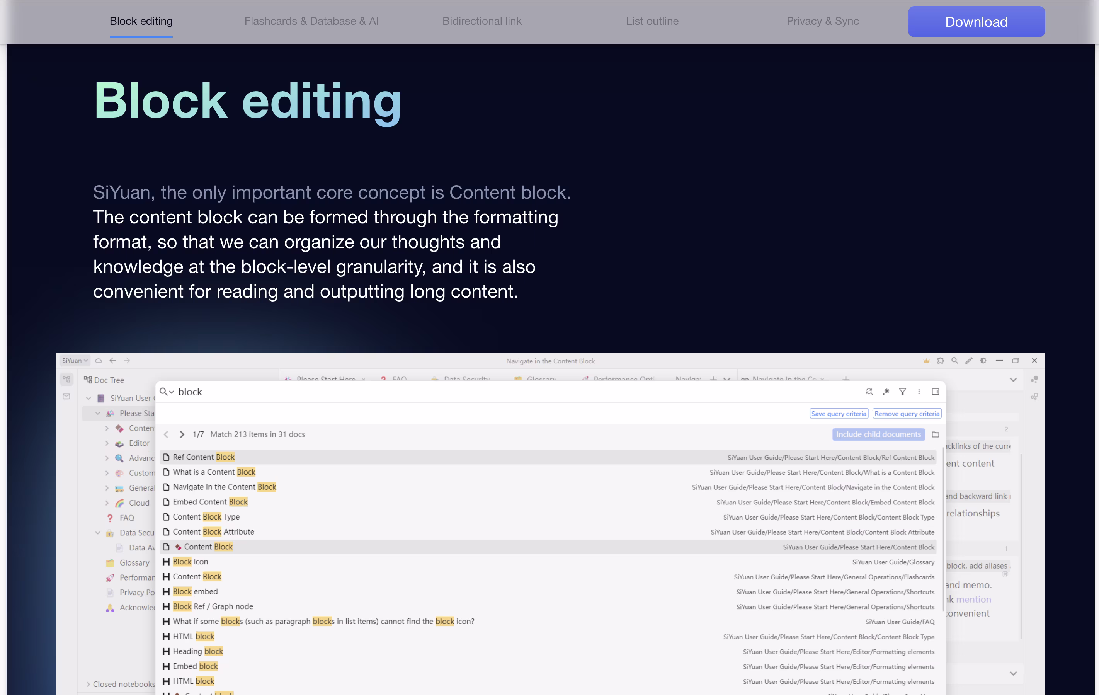Expand the Editor tree item
The width and height of the screenshot is (1099, 695).
click(107, 443)
